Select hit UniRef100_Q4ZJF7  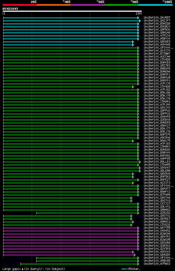click(x=157, y=20)
